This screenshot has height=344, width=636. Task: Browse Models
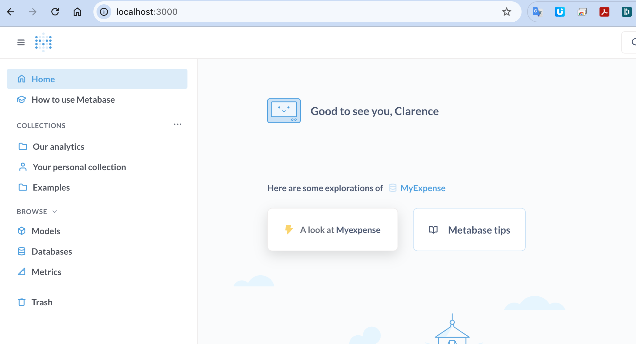click(97, 231)
